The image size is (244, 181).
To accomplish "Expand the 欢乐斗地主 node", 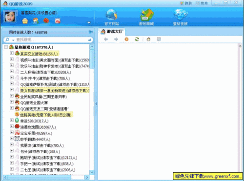I will 12,65.
